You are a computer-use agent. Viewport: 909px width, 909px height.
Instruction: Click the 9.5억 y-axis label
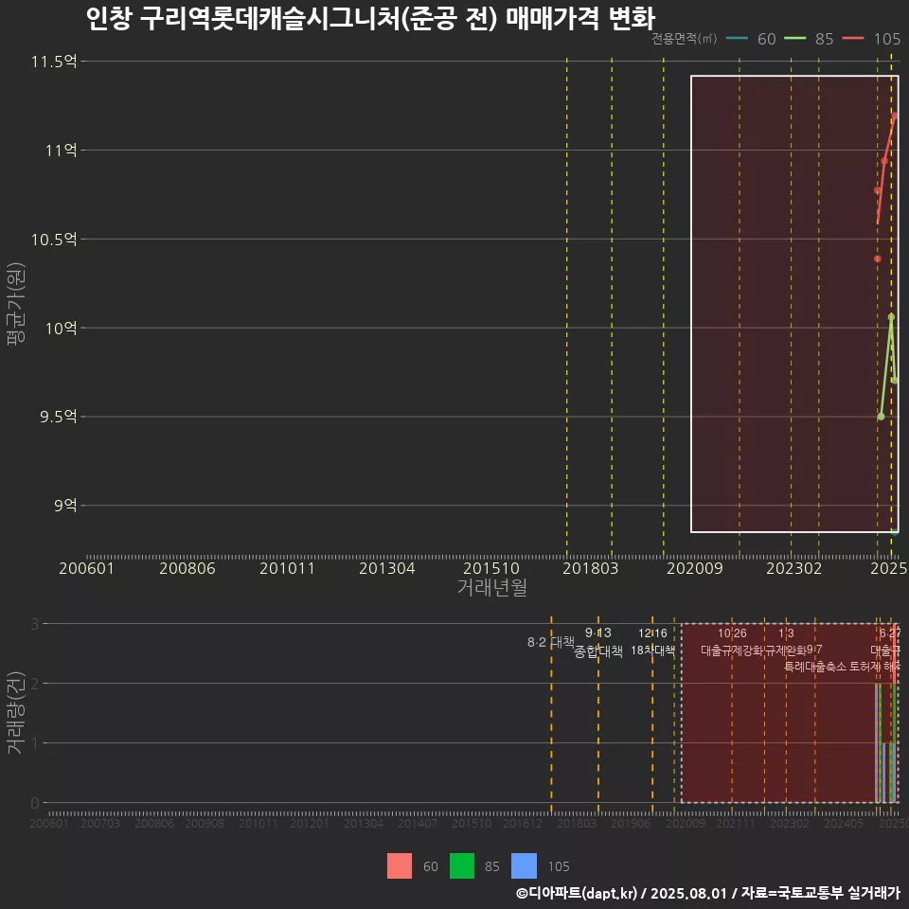(58, 417)
